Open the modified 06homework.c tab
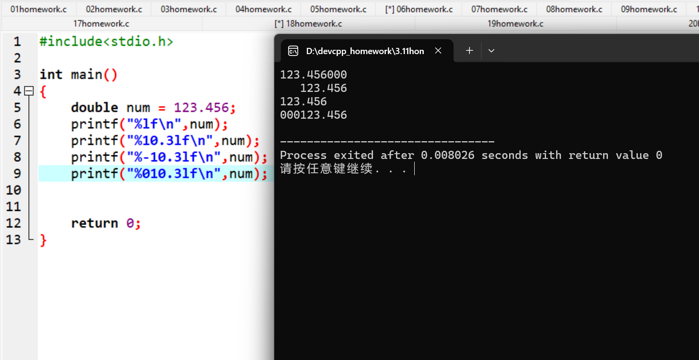Image resolution: width=699 pixels, height=360 pixels. (419, 9)
